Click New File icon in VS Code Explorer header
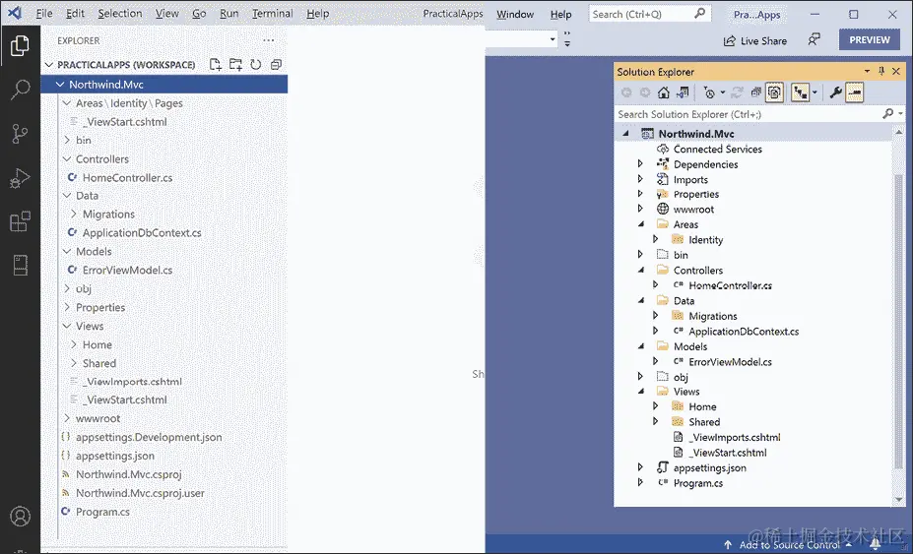Screen dimensions: 913x554 [216, 65]
